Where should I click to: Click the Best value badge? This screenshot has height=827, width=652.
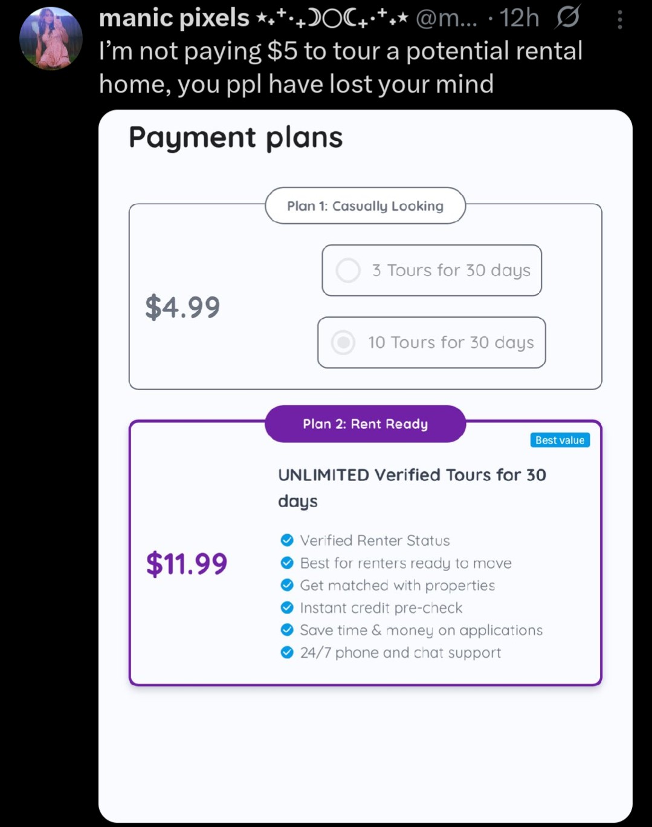pyautogui.click(x=560, y=440)
